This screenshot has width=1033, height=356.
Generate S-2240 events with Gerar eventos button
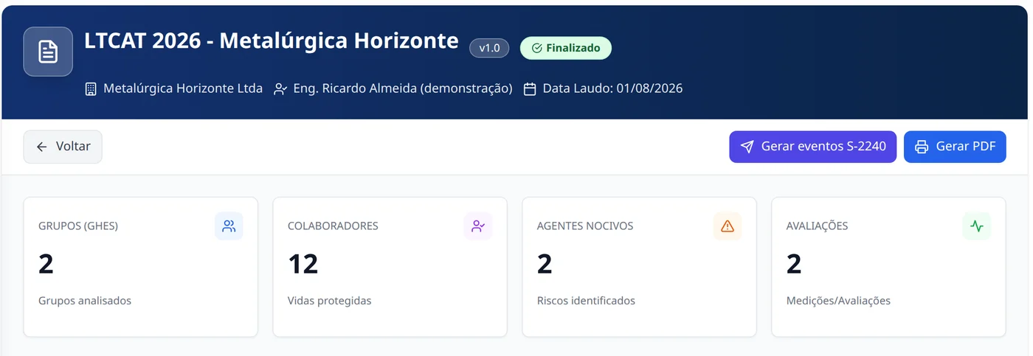[x=813, y=147]
